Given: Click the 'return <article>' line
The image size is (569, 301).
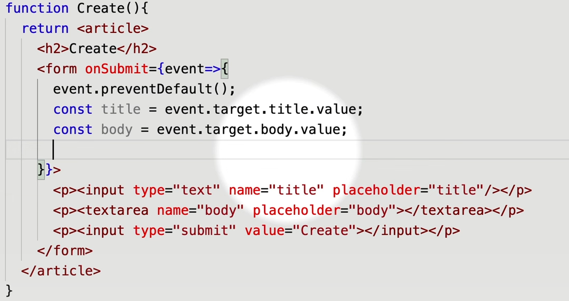Looking at the screenshot, I should coord(85,28).
